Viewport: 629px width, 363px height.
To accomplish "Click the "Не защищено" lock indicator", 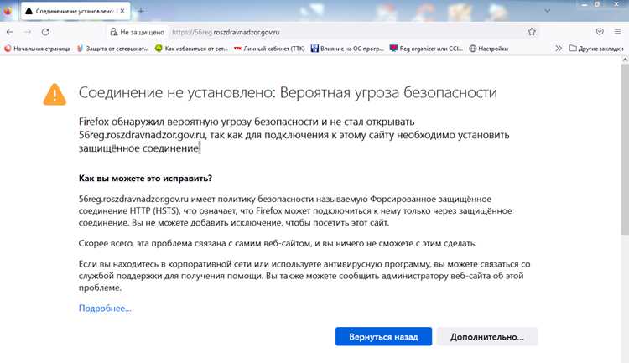I will coord(138,32).
